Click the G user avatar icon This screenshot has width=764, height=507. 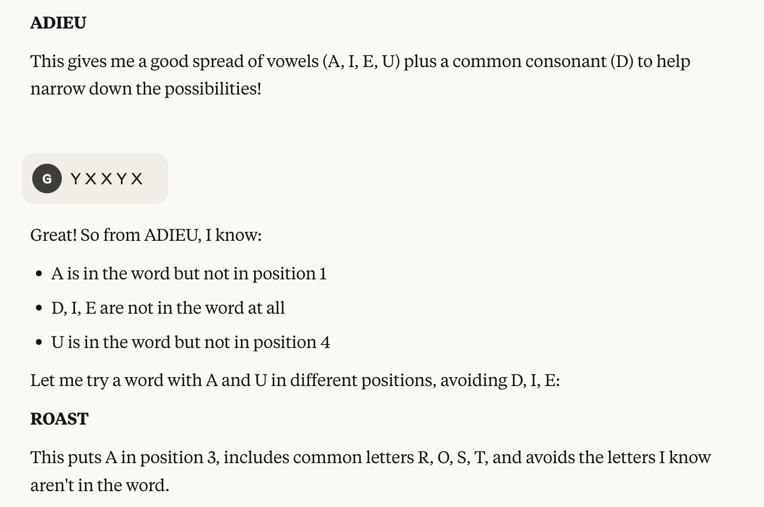click(47, 179)
